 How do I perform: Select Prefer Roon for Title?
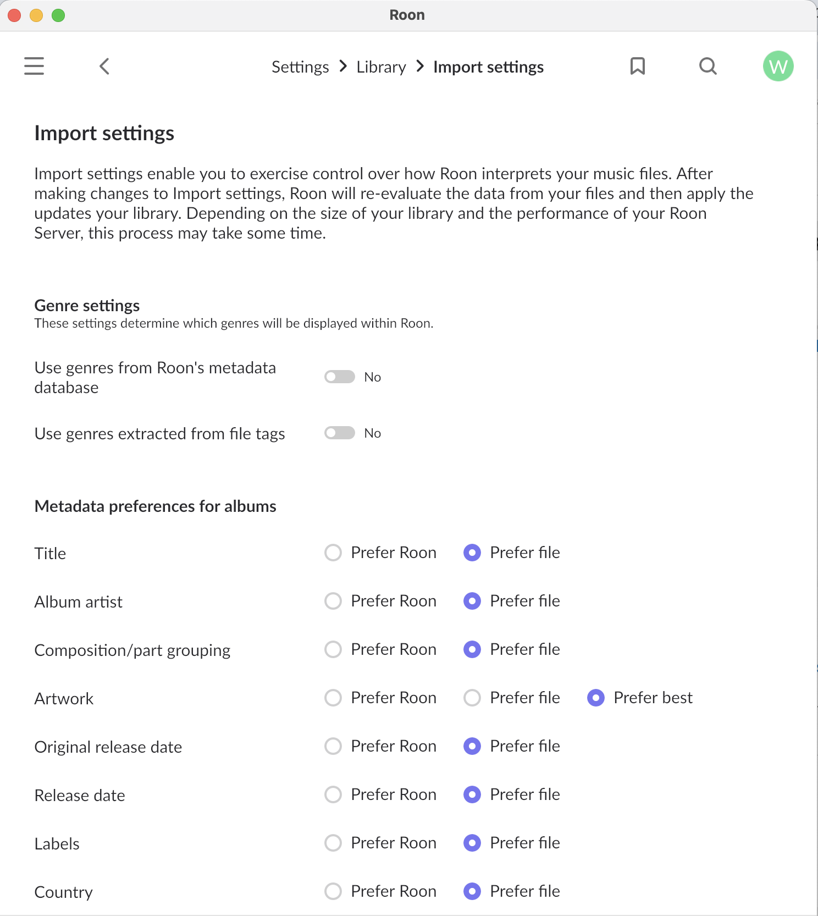pyautogui.click(x=333, y=553)
